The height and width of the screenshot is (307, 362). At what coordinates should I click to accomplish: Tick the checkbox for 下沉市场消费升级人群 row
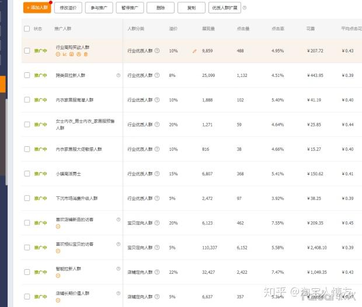[x=27, y=198]
